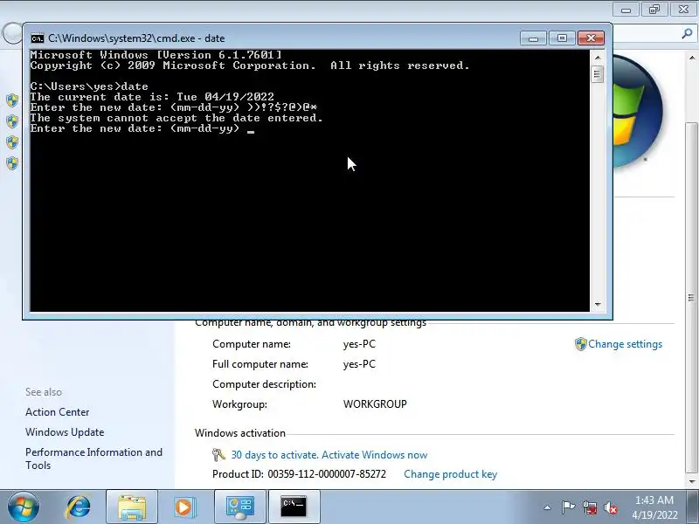Click the bottom shield icon in the left pane
The height and width of the screenshot is (524, 699).
(x=12, y=163)
